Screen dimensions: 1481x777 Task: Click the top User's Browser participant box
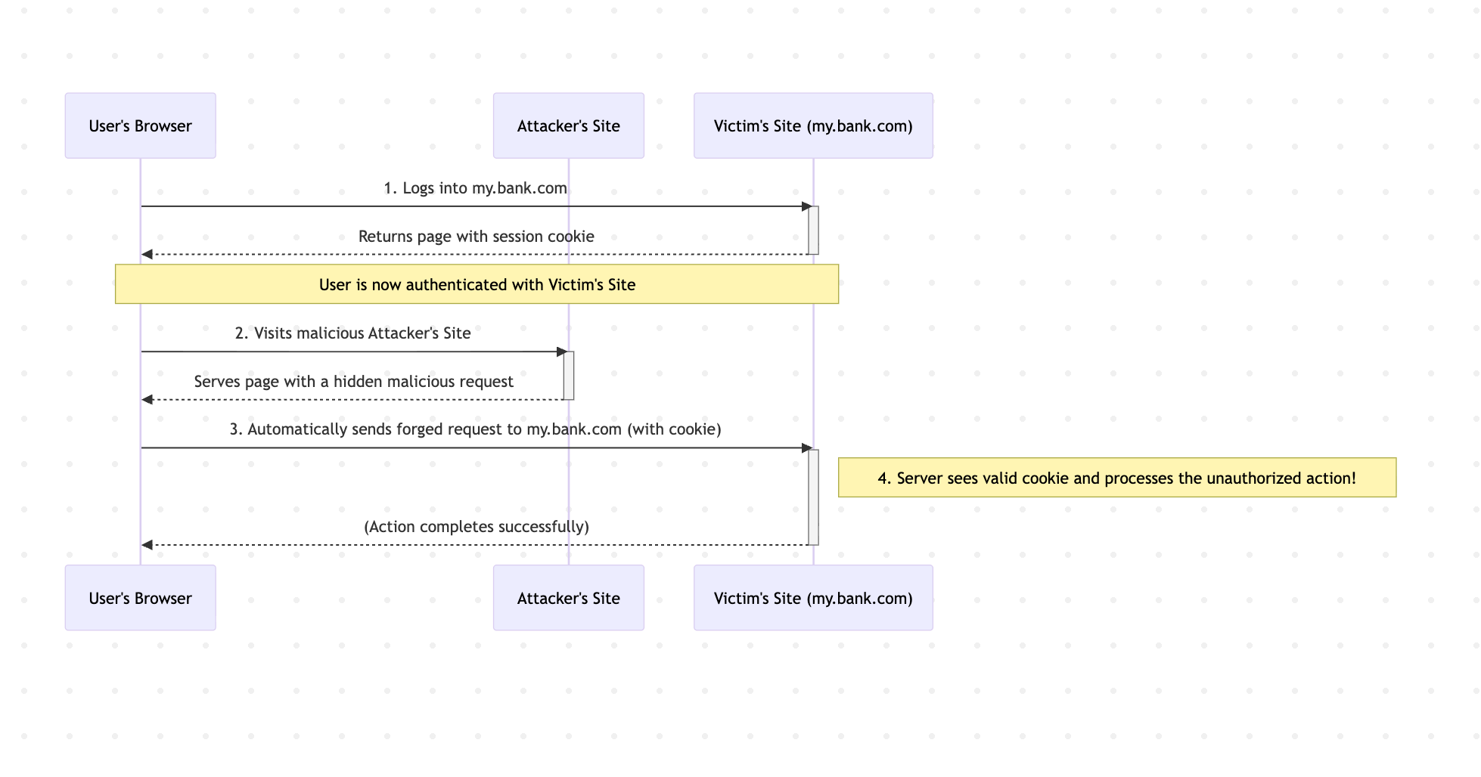tap(140, 125)
